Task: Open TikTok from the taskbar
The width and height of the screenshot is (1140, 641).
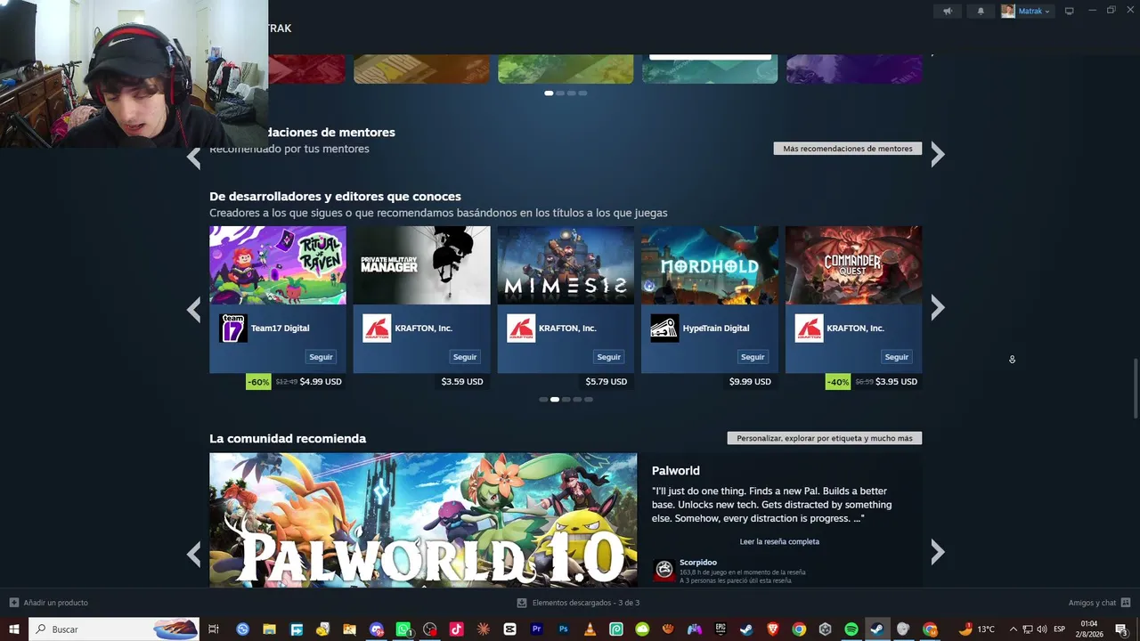Action: tap(457, 629)
